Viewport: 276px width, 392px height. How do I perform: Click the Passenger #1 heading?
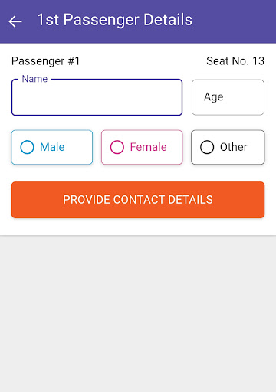(x=46, y=61)
